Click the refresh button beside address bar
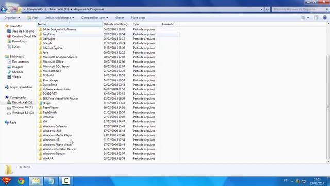The width and height of the screenshot is (330, 186). [267, 9]
